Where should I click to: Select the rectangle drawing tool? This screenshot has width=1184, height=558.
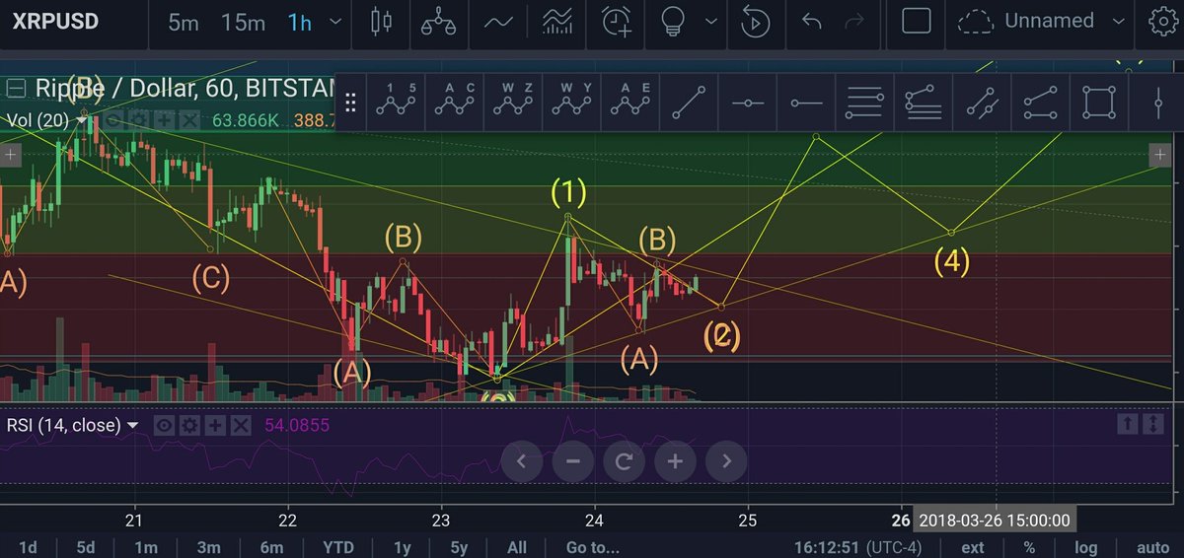pyautogui.click(x=1098, y=102)
